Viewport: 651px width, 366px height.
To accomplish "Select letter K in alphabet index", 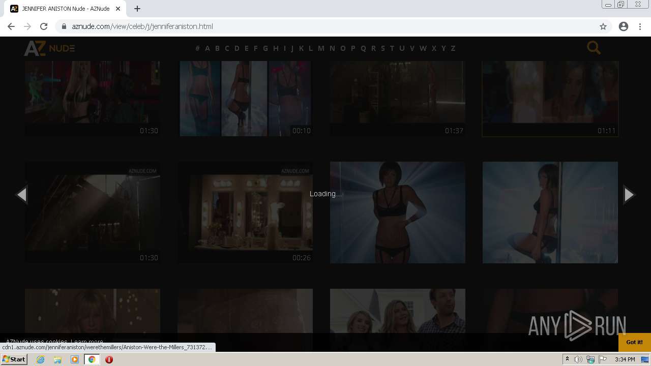I will pyautogui.click(x=301, y=48).
